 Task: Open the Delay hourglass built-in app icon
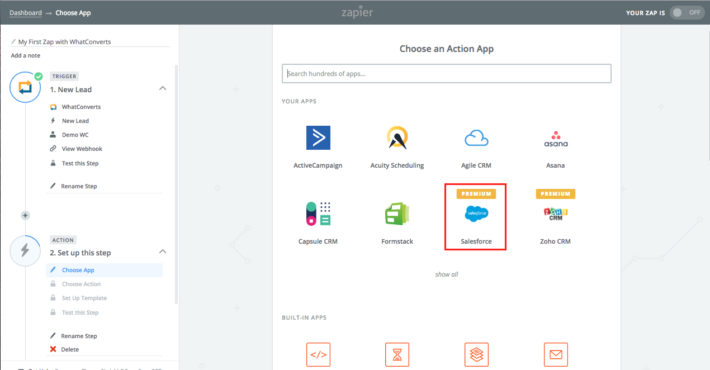pyautogui.click(x=397, y=354)
